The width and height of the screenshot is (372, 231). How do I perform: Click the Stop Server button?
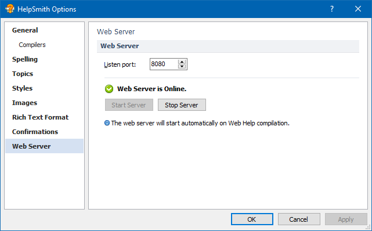click(x=182, y=105)
